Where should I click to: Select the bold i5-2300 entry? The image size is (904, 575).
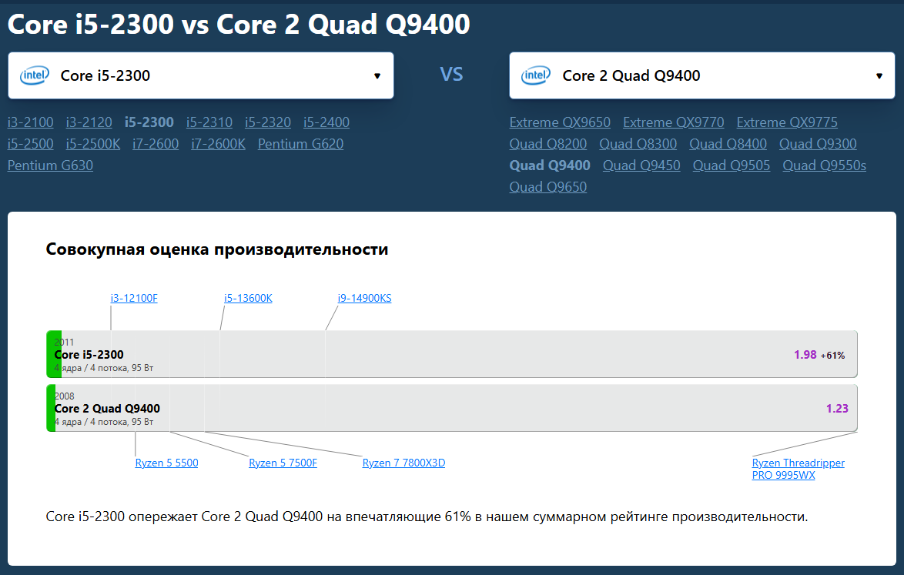tap(149, 122)
